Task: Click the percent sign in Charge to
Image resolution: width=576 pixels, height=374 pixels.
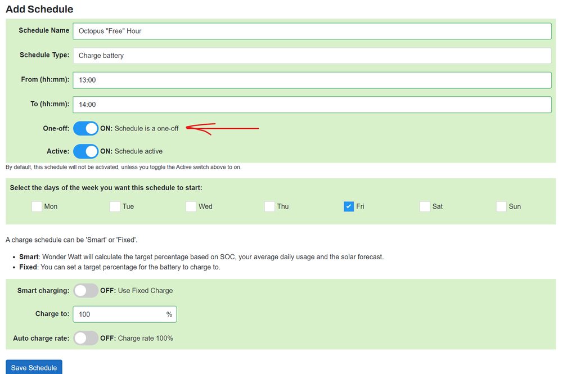Action: coord(169,314)
